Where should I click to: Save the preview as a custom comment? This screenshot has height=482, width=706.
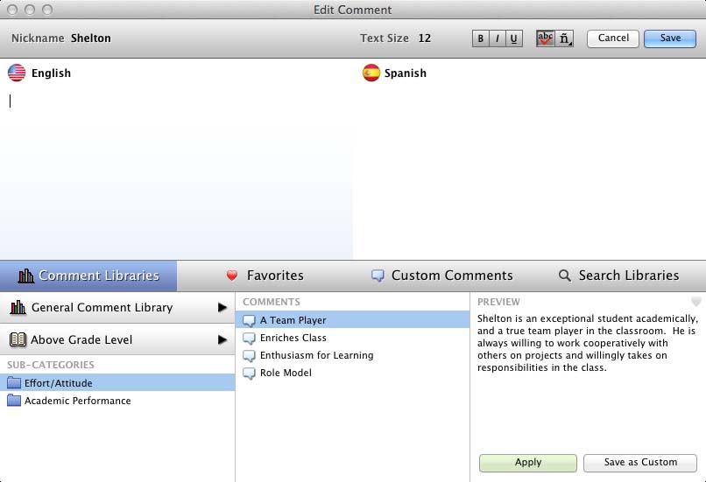pos(640,463)
